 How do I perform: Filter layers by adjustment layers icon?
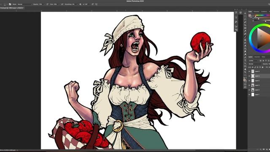[263, 61]
